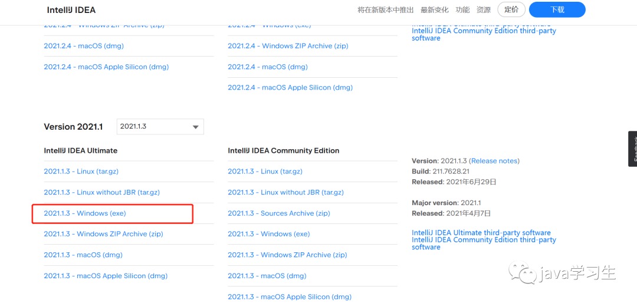This screenshot has width=637, height=303.
Task: Download Ultimate 2021.2.4 macOS Apple Silicon (dmg)
Action: point(106,67)
